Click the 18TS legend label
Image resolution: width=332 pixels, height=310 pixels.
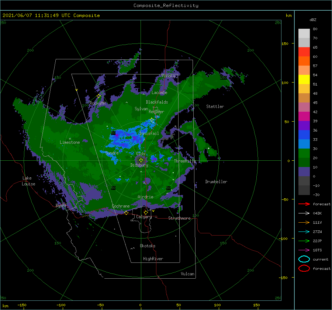coord(317,250)
